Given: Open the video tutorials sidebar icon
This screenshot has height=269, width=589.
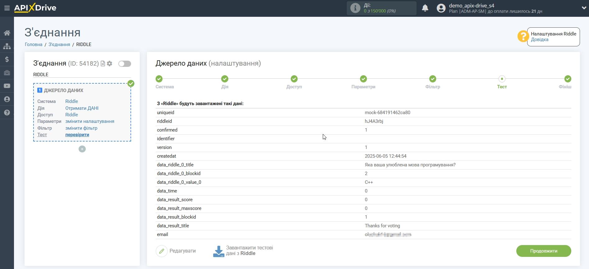Looking at the screenshot, I should (7, 86).
